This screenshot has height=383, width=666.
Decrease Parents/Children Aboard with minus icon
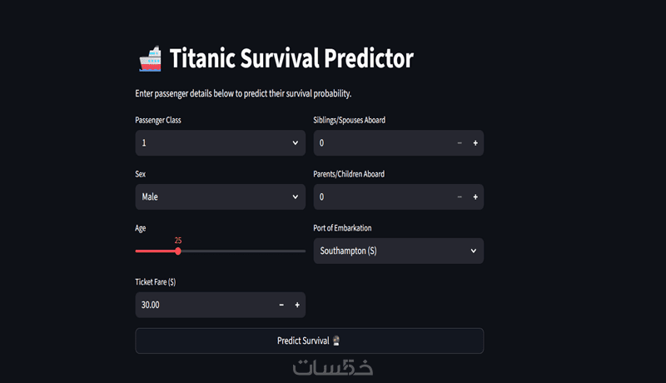tap(460, 197)
